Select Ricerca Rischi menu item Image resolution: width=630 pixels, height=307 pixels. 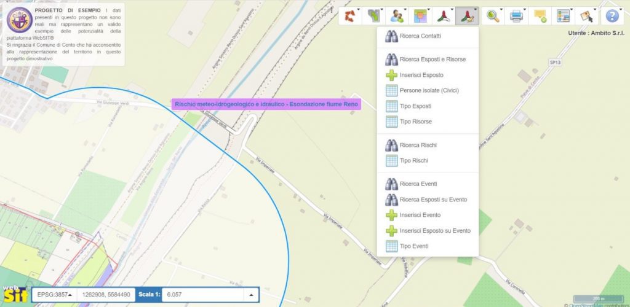pyautogui.click(x=418, y=145)
